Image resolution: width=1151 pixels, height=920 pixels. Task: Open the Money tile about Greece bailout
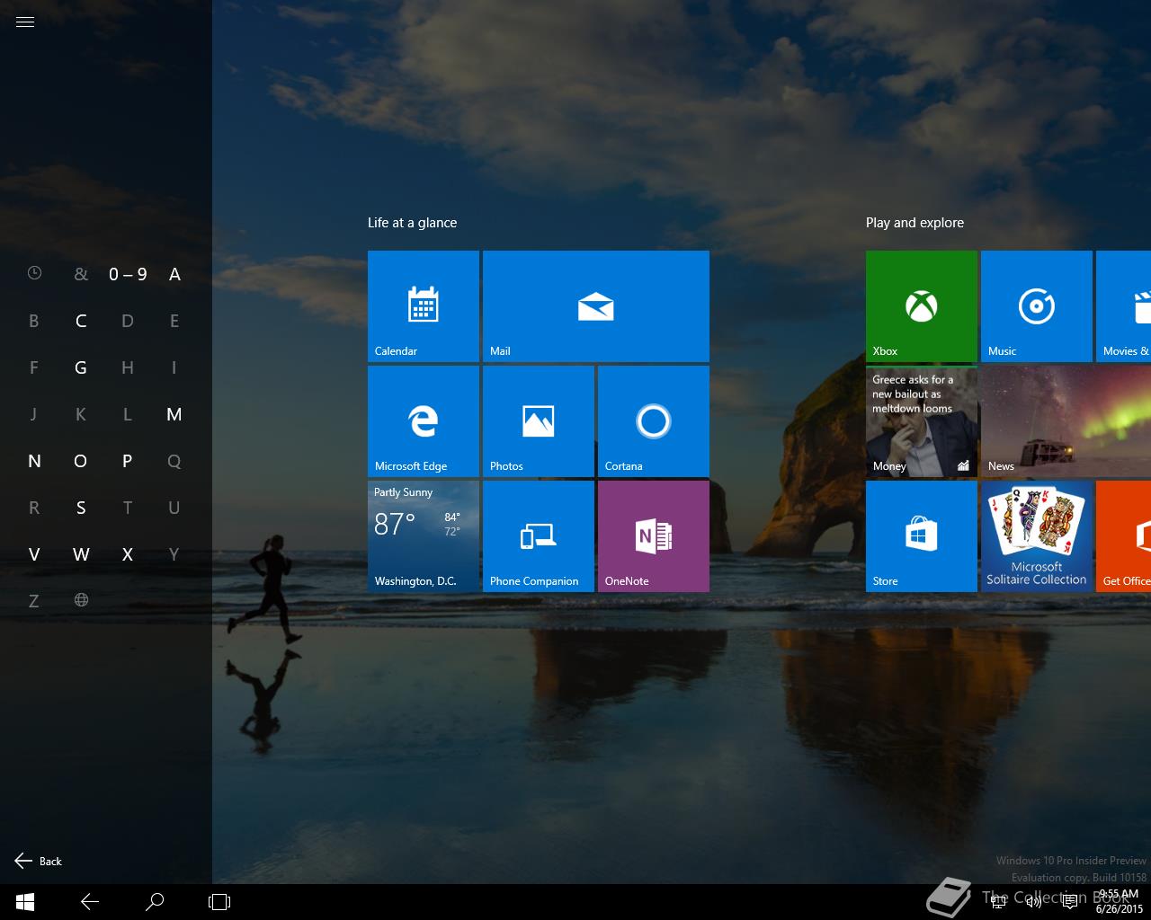click(x=922, y=421)
